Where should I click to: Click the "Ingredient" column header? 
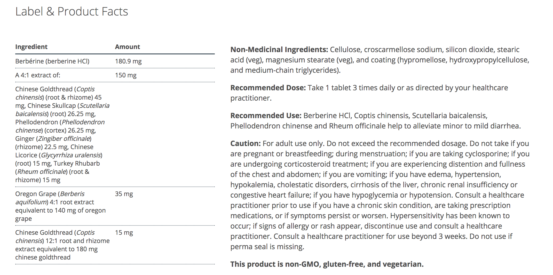pyautogui.click(x=31, y=47)
